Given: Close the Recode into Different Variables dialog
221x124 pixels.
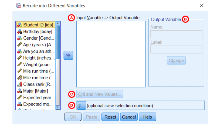Looking at the screenshot, I should [202, 6].
